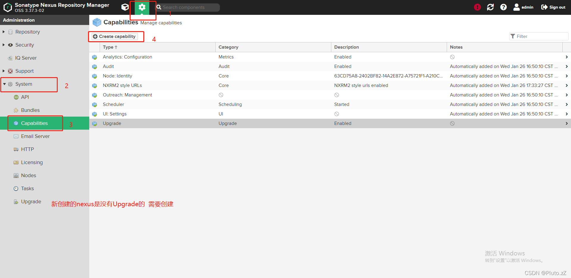Screen dimensions: 571x278
Task: Open the Node: Identity row
Action: [x=330, y=76]
